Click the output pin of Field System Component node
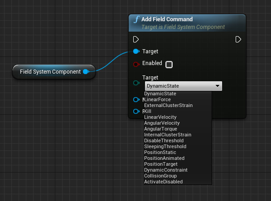Viewport: 271px width, 201px height. pyautogui.click(x=86, y=72)
